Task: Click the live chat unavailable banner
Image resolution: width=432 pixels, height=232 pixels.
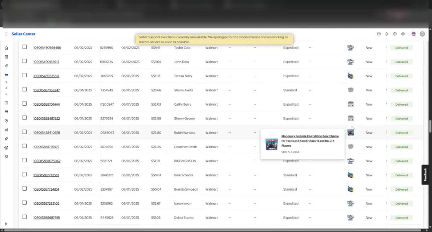Action: [x=214, y=39]
